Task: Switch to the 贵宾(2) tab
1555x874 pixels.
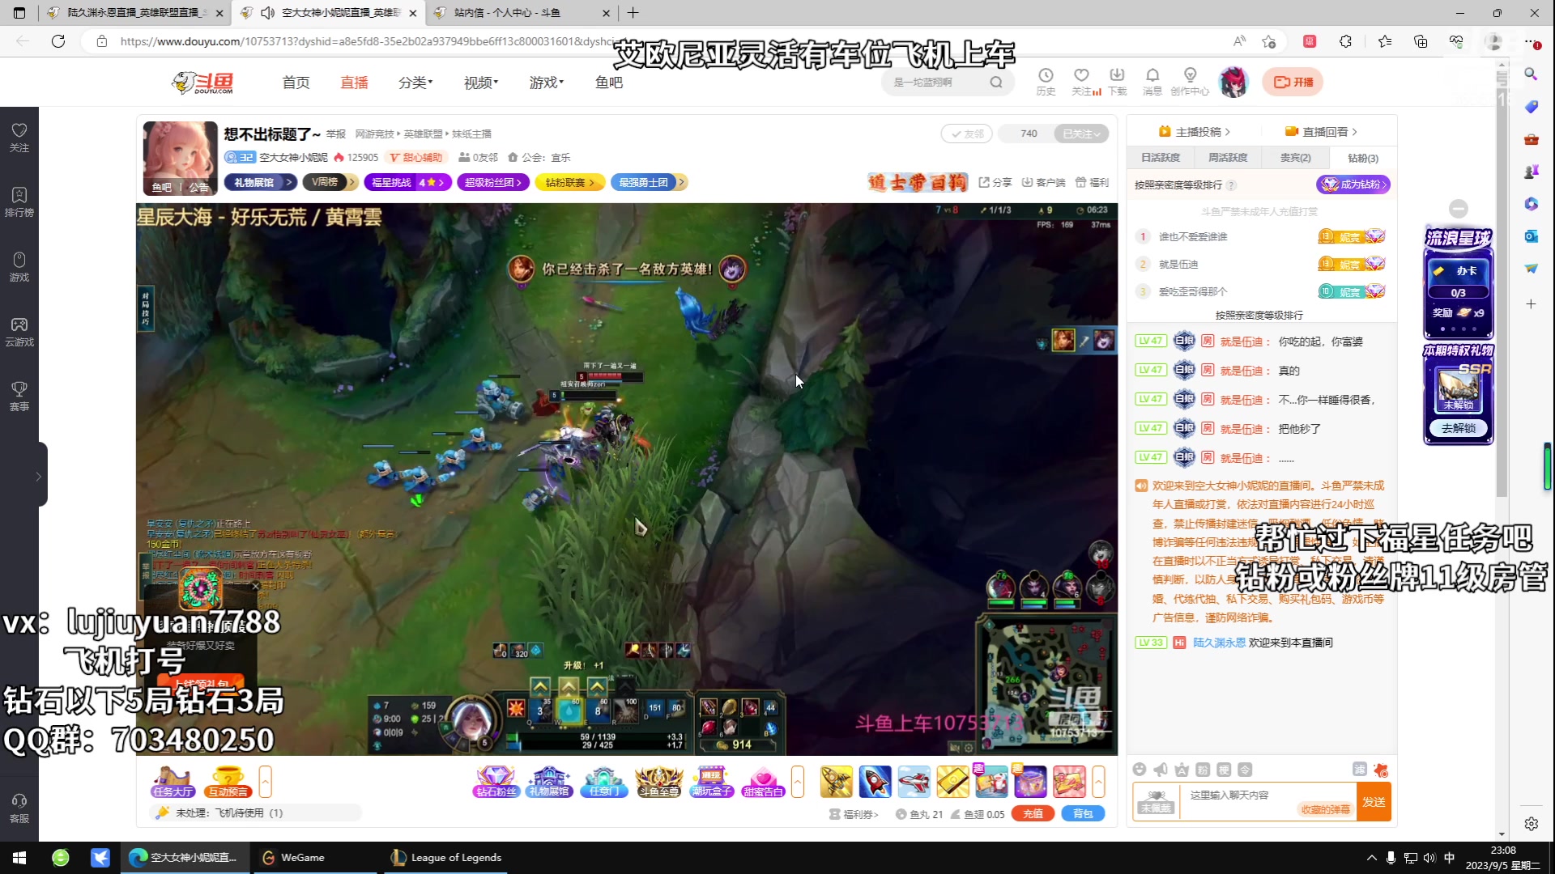Action: tap(1295, 158)
